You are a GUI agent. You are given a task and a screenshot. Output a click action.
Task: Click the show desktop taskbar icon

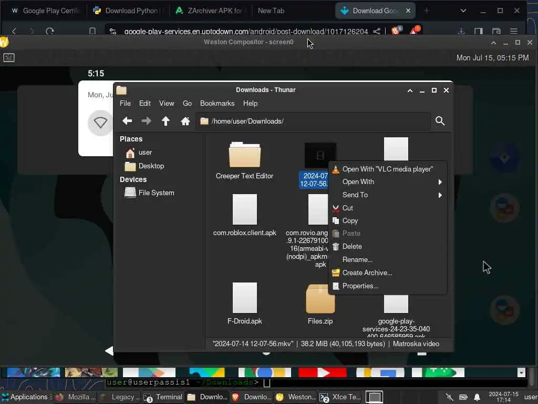pyautogui.click(x=374, y=397)
